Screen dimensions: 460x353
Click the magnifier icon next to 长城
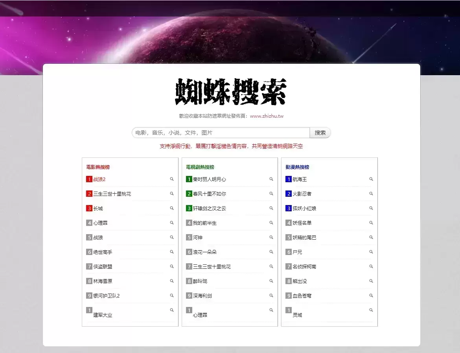(171, 208)
